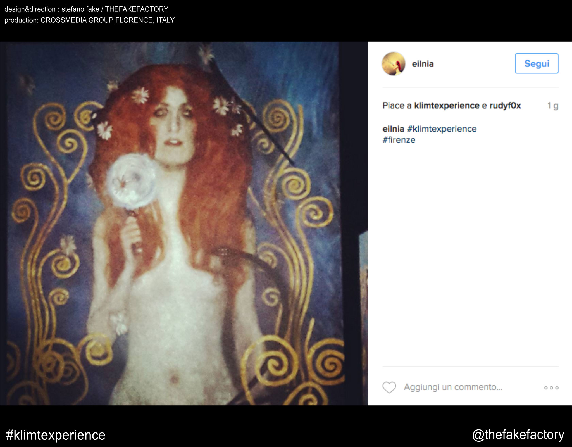Open the eilnia username next to the avatar

pyautogui.click(x=423, y=64)
